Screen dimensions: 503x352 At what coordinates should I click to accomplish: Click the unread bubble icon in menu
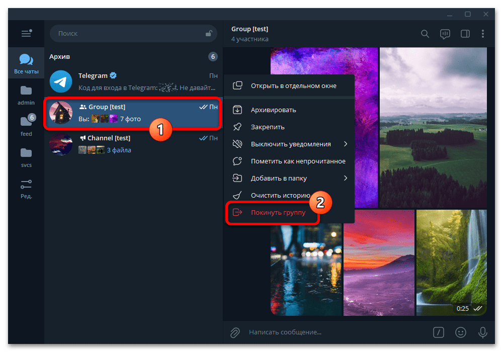237,161
